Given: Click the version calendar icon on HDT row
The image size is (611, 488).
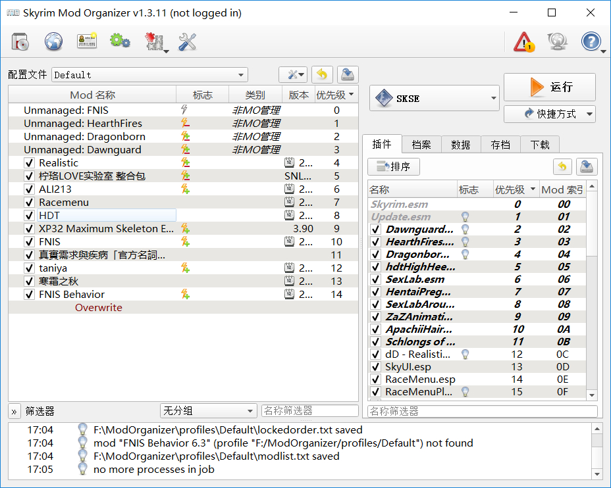Looking at the screenshot, I should 289,215.
